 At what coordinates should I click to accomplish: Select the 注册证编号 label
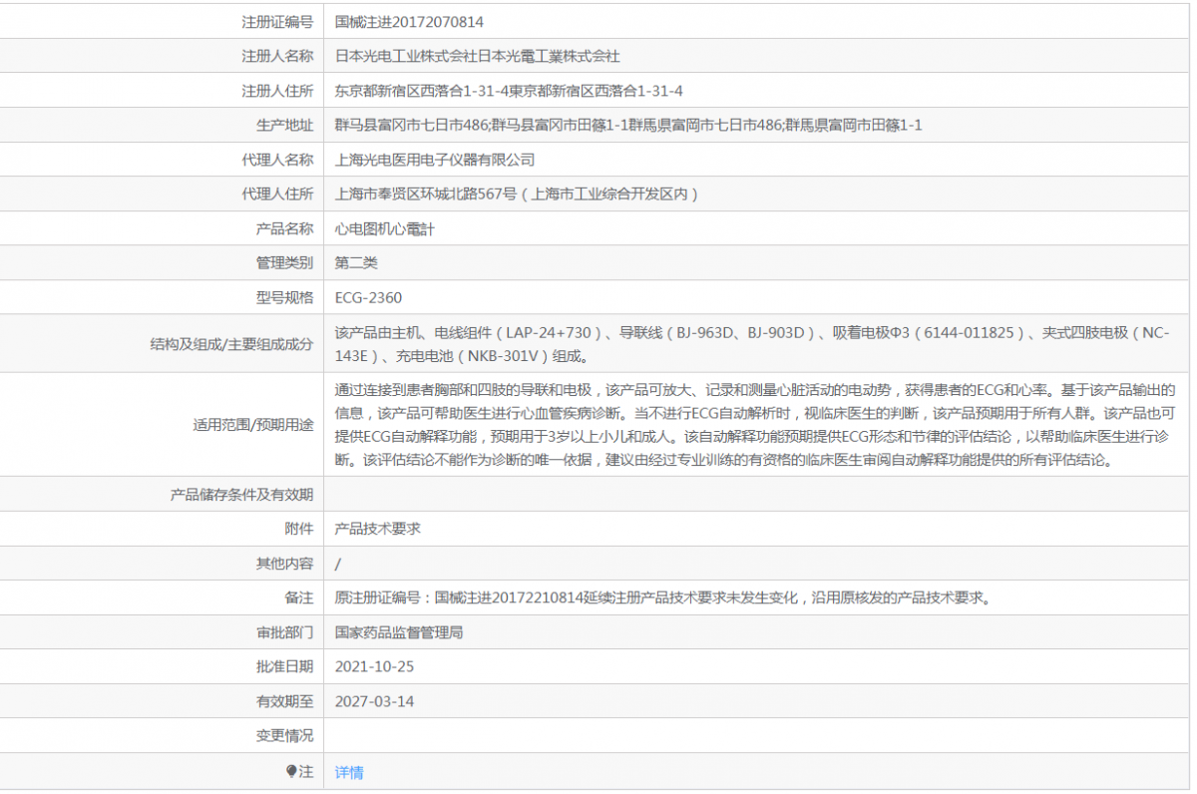(277, 22)
